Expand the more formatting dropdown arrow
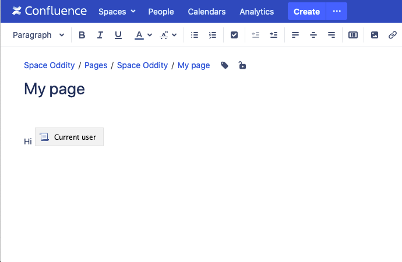The height and width of the screenshot is (262, 402). tap(174, 35)
